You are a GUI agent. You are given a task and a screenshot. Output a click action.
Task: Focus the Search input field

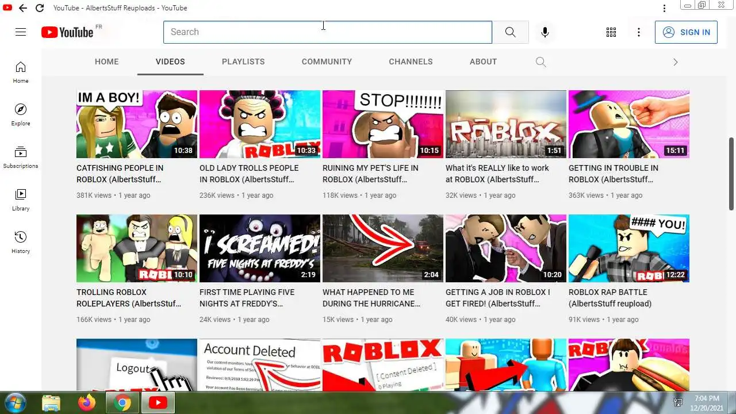tap(328, 32)
